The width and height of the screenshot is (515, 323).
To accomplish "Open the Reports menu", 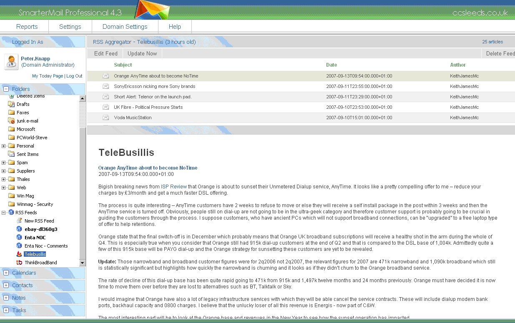I will pos(27,27).
